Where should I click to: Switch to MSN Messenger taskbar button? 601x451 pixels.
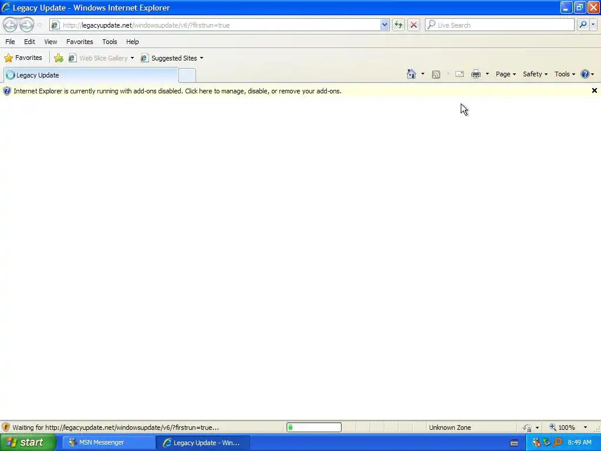point(108,443)
